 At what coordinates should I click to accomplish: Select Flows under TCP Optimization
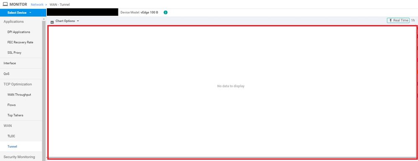coord(11,105)
